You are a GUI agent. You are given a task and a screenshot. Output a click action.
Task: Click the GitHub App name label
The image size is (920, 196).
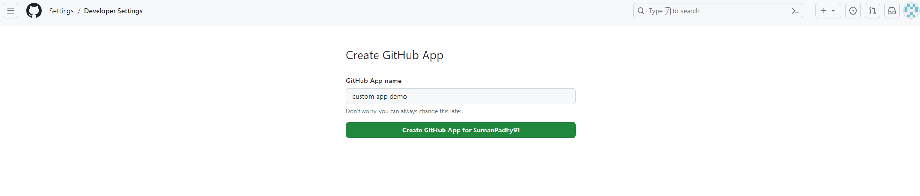tap(374, 81)
